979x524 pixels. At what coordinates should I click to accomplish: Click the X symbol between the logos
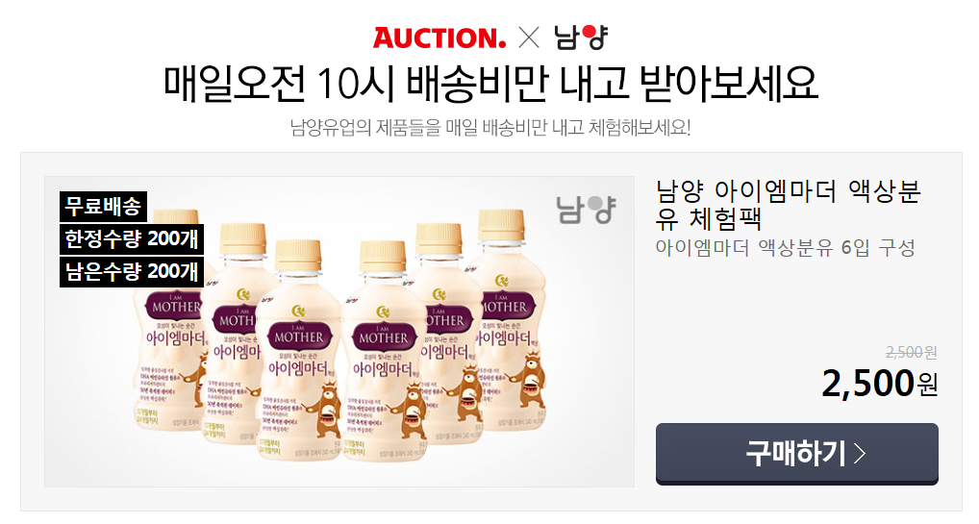[x=530, y=38]
